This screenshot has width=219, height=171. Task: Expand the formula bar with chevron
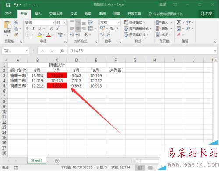coord(215,50)
